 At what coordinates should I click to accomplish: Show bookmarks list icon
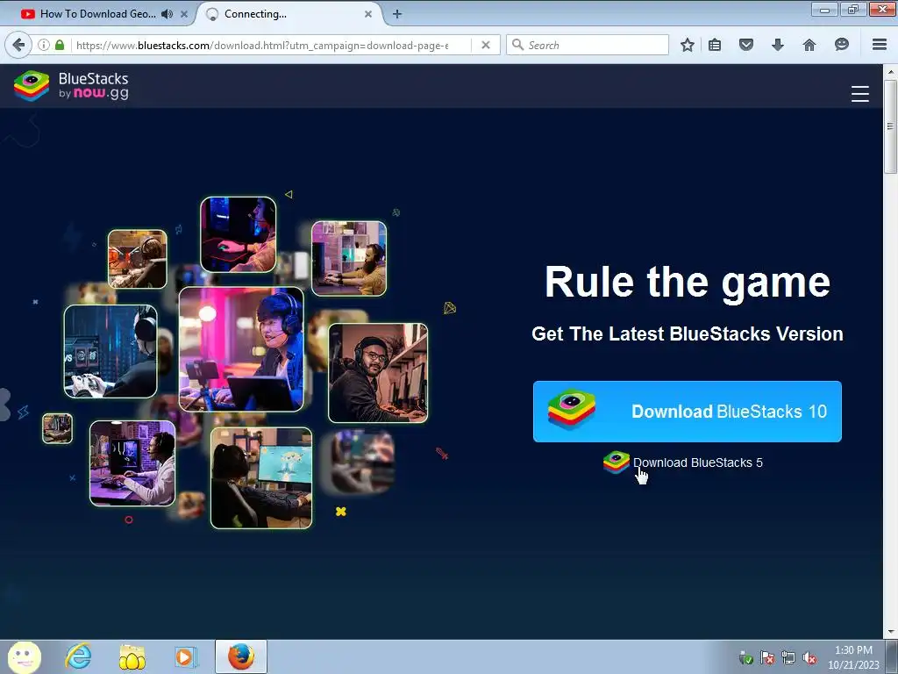tap(715, 45)
